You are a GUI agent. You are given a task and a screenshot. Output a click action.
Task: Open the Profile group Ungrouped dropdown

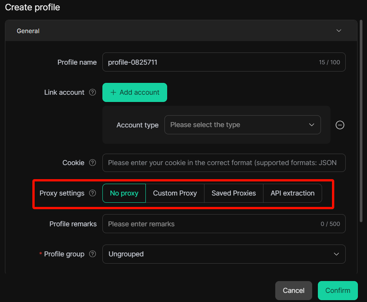coord(224,254)
